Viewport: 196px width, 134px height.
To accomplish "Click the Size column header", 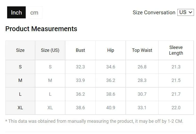I will 20,50.
